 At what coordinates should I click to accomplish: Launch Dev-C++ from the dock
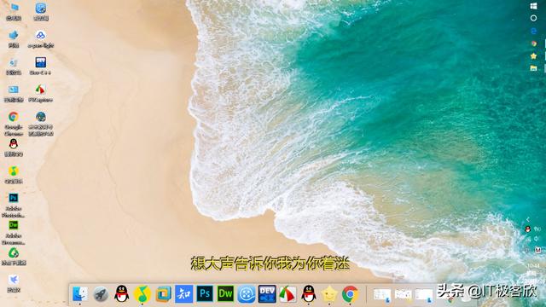click(x=267, y=294)
